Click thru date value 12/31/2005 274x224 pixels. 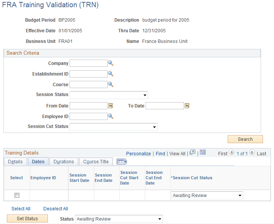pos(154,31)
